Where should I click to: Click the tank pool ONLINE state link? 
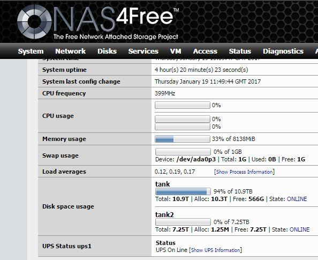[x=297, y=199]
